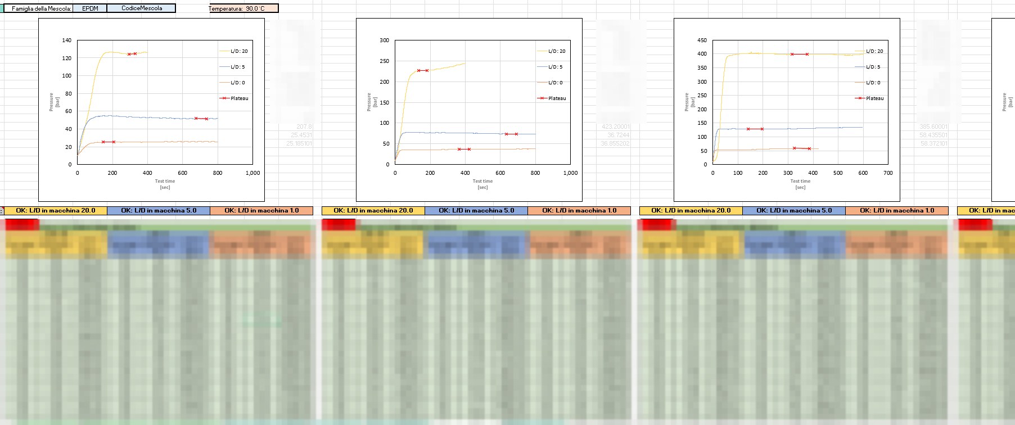Click the faded value 36.7244
Viewport: 1015px width, 425px height.
619,135
